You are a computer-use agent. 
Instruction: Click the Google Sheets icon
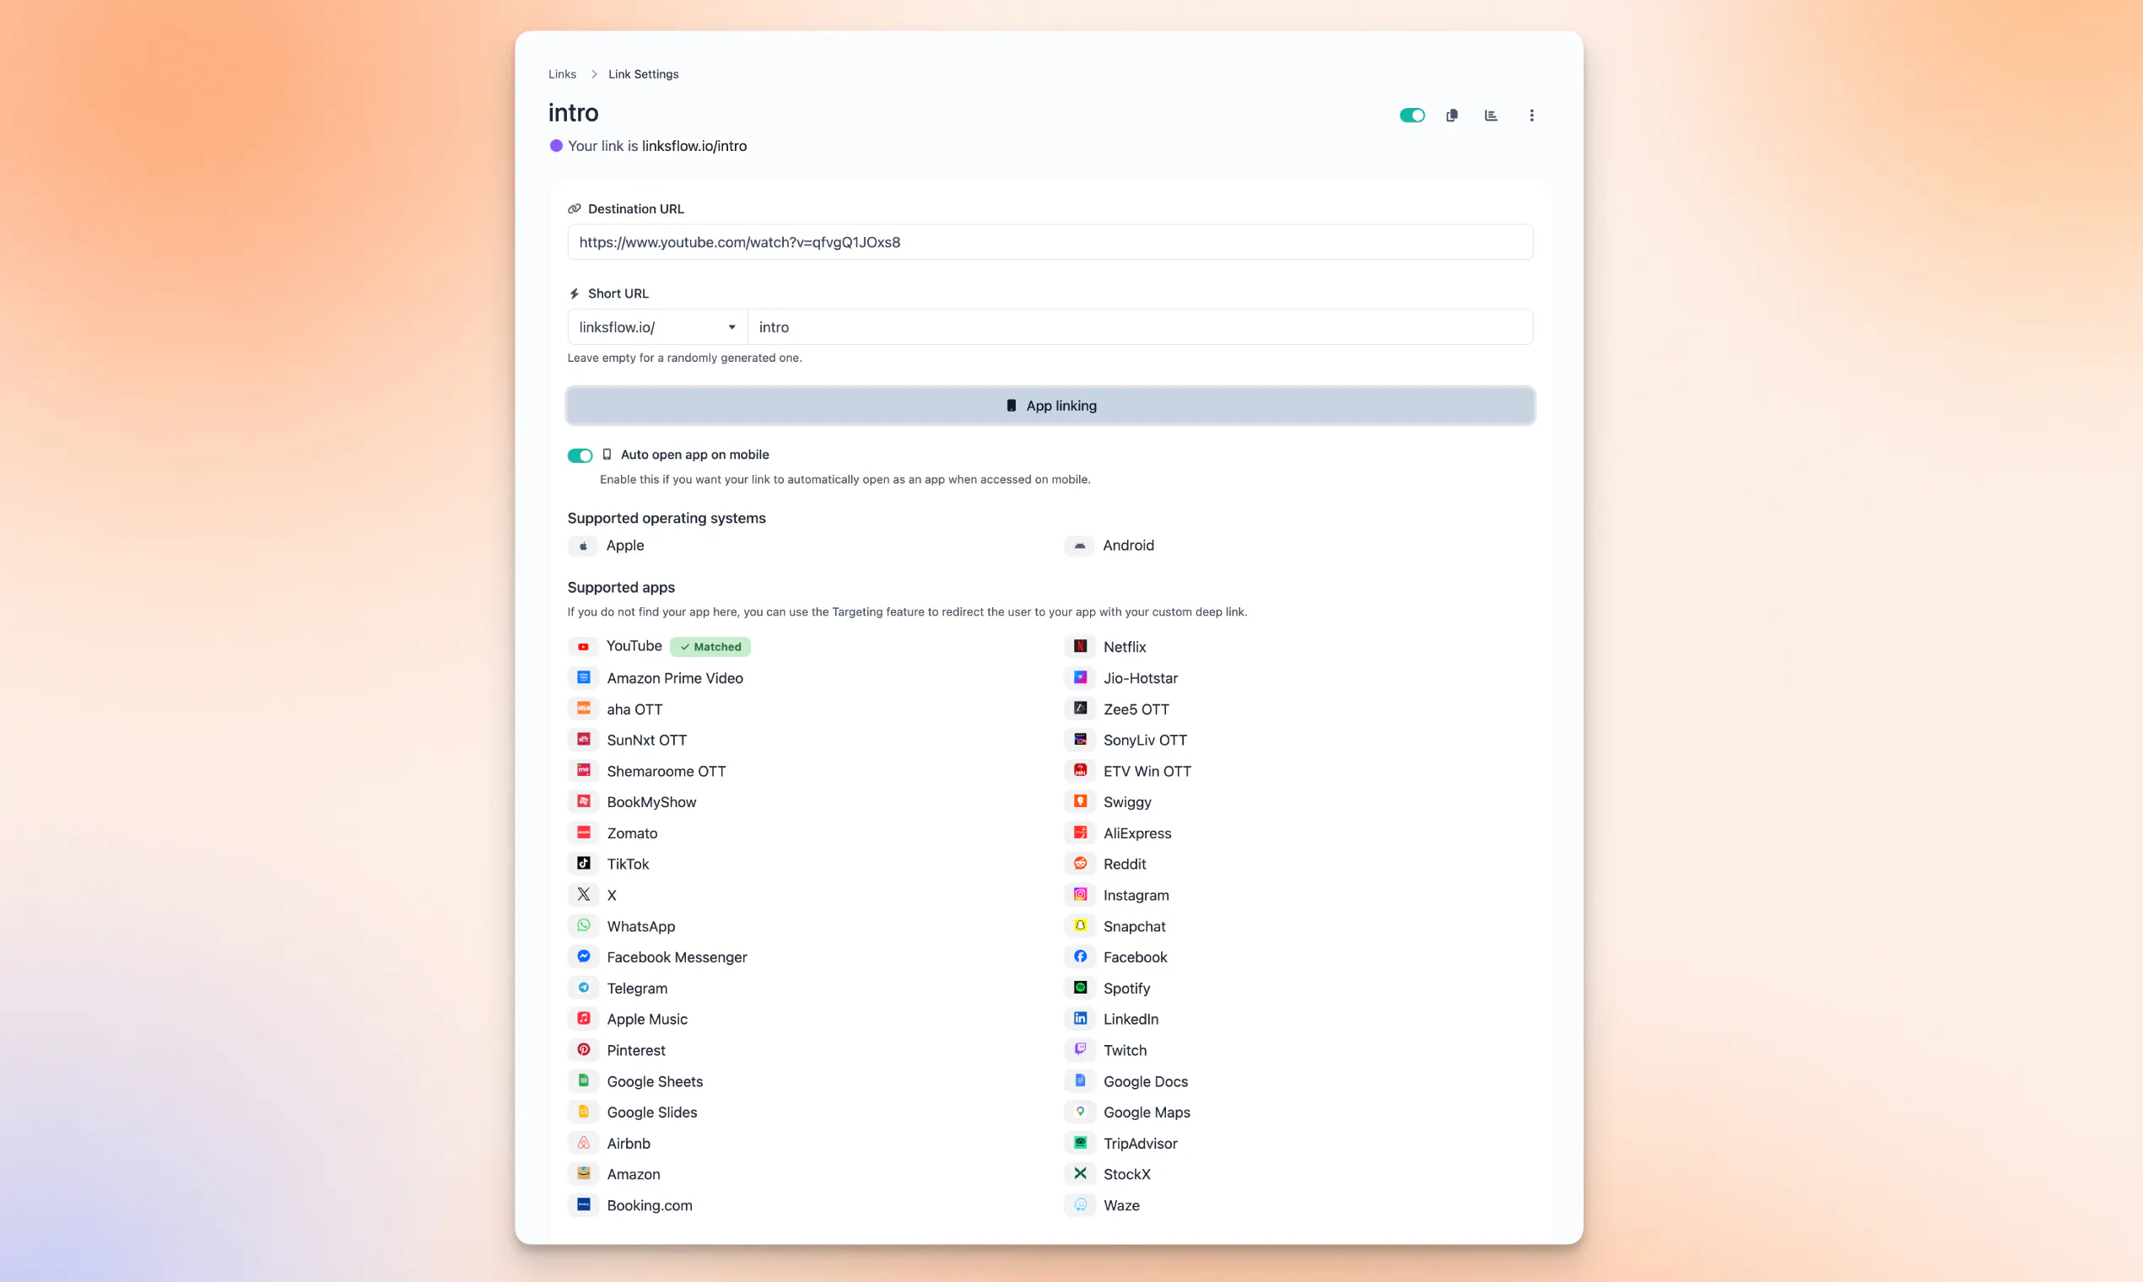(x=583, y=1081)
